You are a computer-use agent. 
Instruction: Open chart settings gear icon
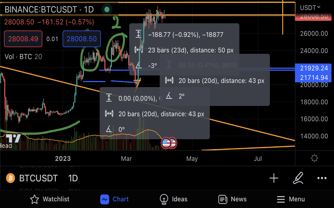(315, 159)
